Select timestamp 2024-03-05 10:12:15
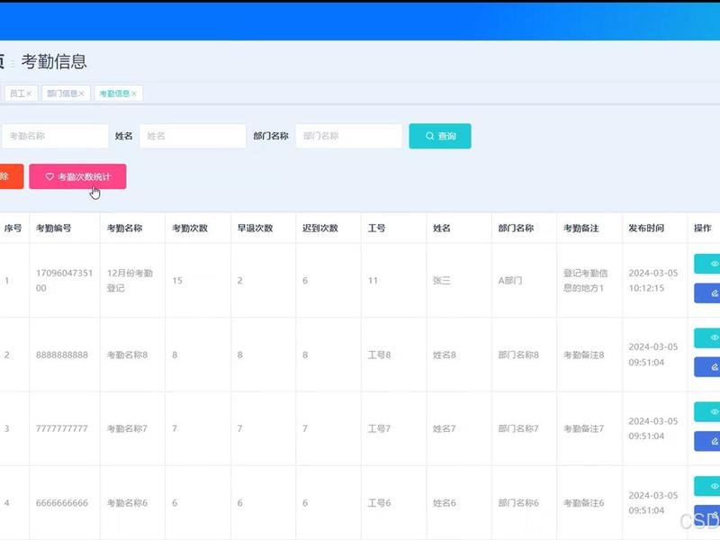 coord(653,281)
